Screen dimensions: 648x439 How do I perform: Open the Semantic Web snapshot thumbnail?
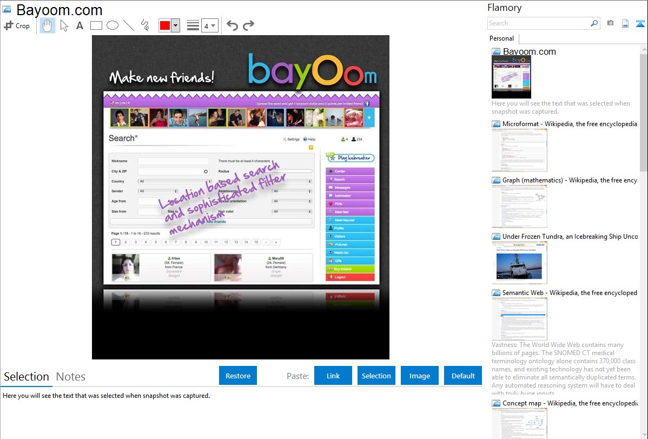pos(519,319)
